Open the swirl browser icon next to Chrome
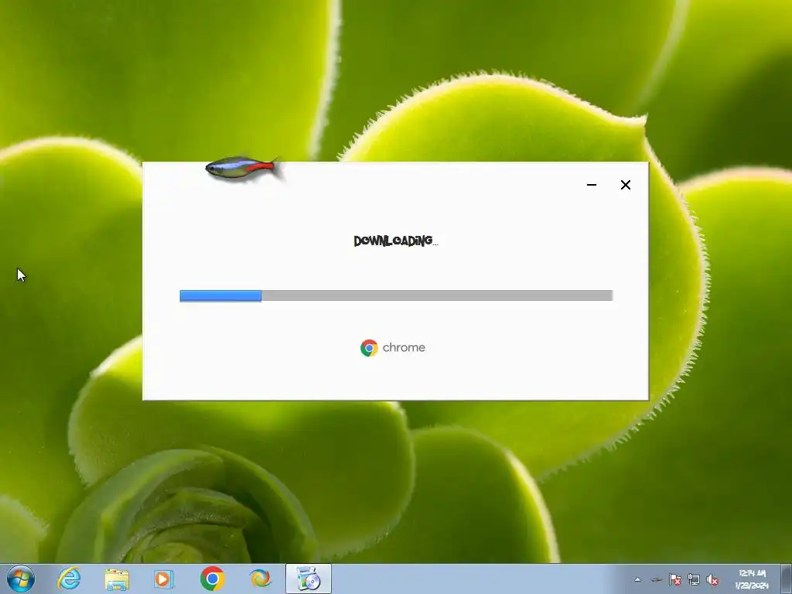This screenshot has width=792, height=594. [x=260, y=579]
